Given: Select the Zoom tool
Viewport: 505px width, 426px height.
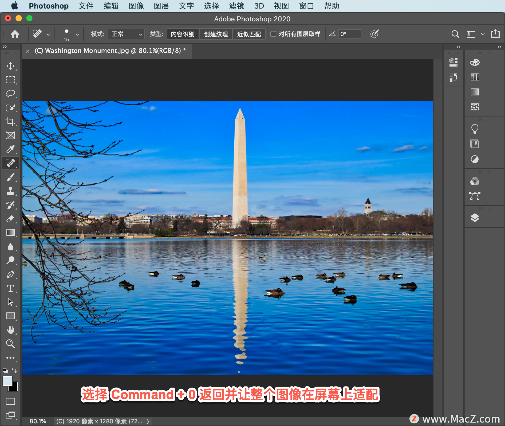Looking at the screenshot, I should pyautogui.click(x=10, y=344).
